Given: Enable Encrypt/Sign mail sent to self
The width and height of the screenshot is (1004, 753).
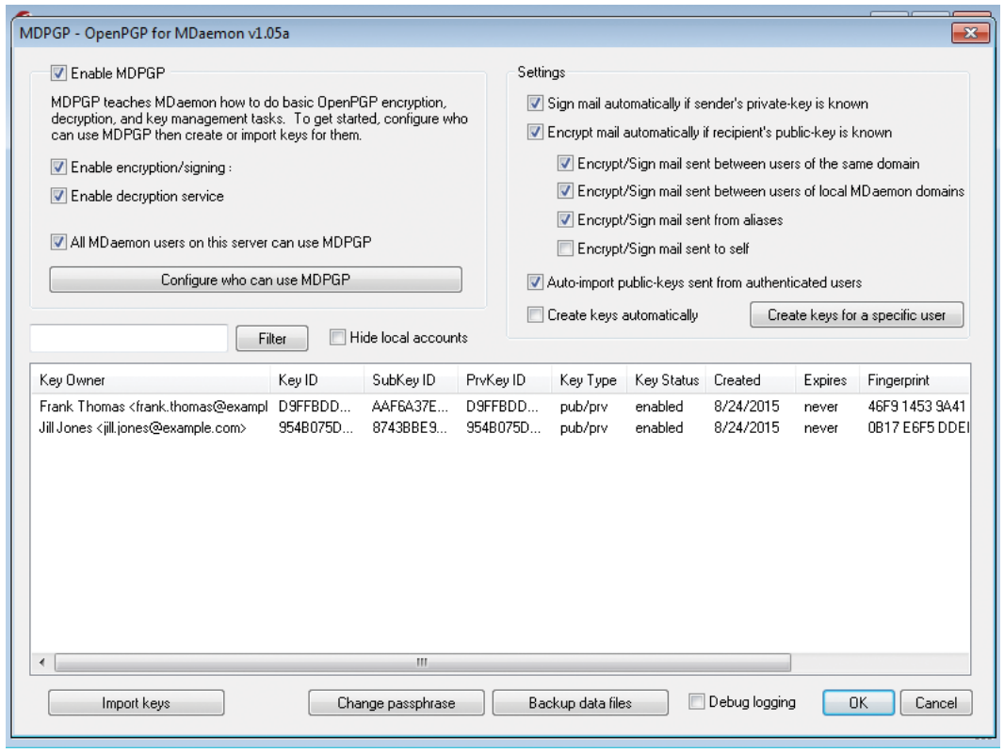Looking at the screenshot, I should coord(565,248).
